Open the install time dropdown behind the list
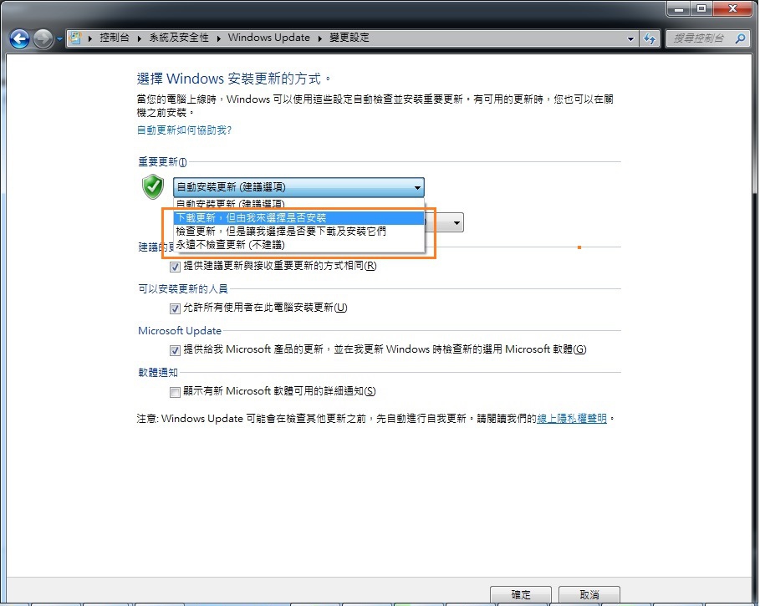 pyautogui.click(x=457, y=223)
